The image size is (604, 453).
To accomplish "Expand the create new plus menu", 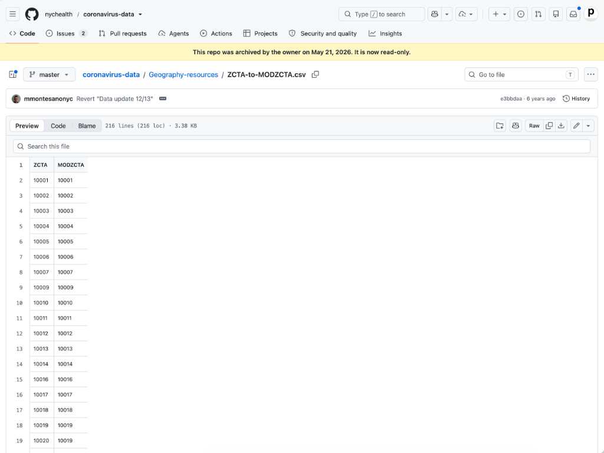I will tap(499, 14).
